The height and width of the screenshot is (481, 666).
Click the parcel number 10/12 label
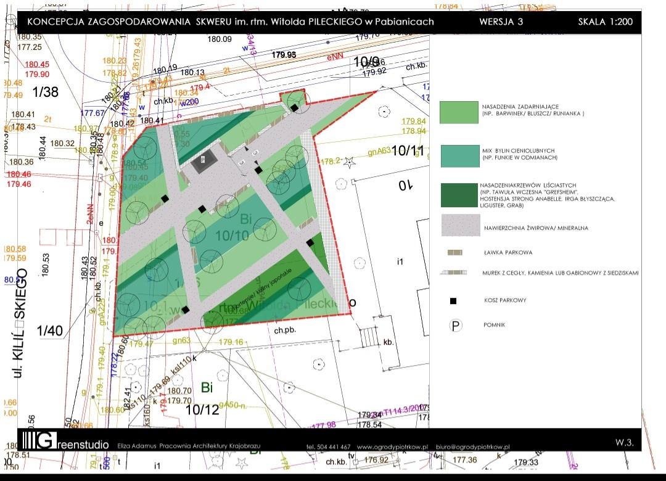202,409
